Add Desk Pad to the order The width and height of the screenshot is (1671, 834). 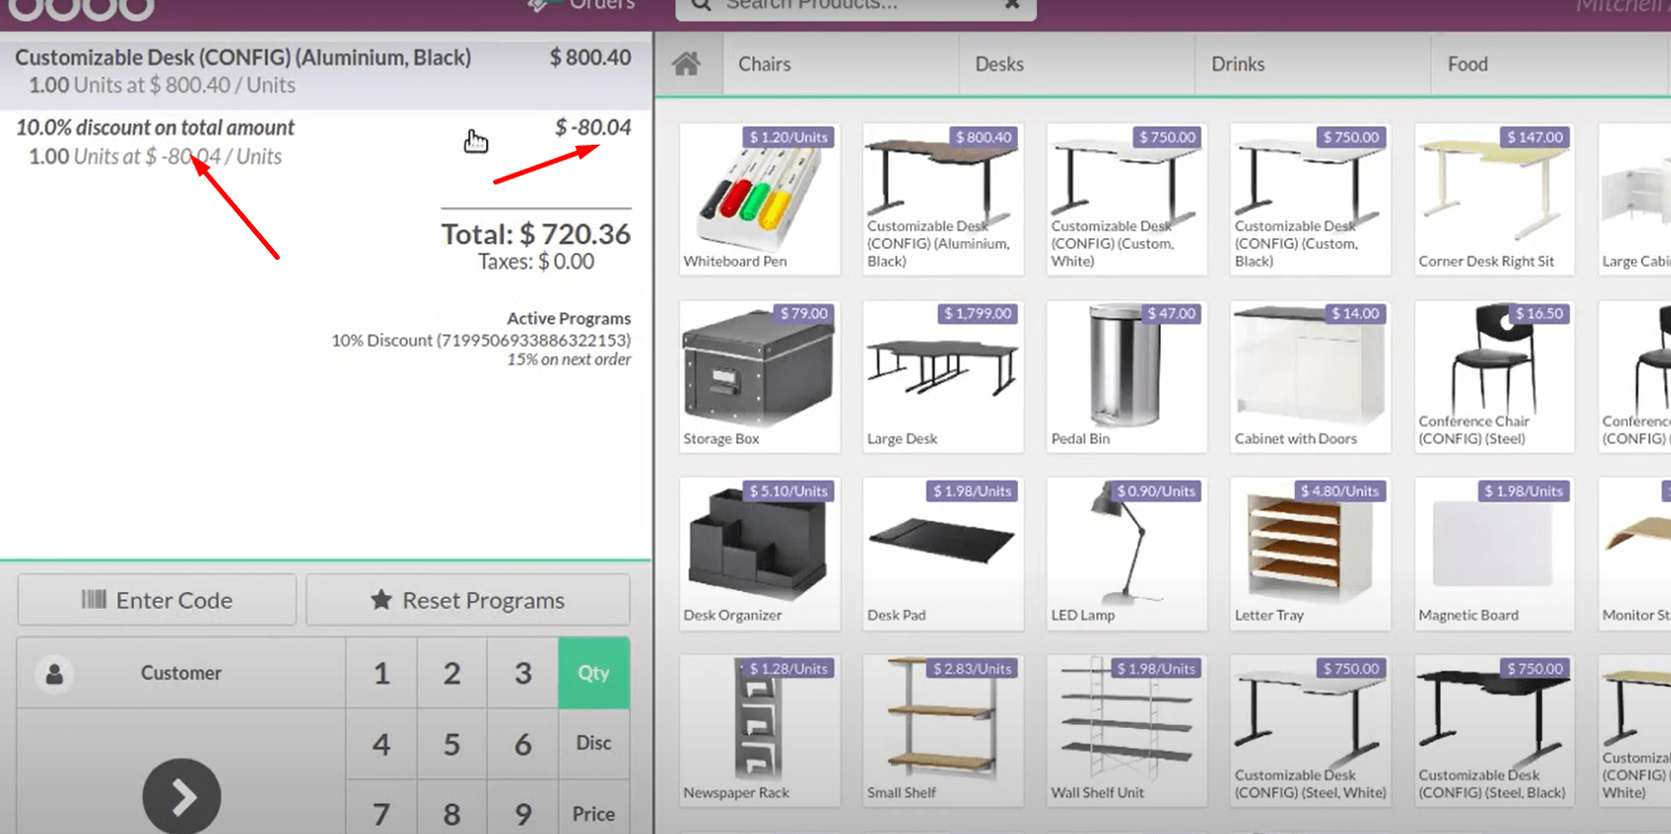(943, 553)
